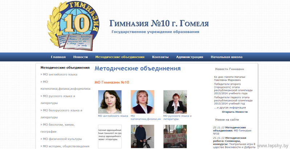Image resolution: width=290 pixels, height=149 pixels.
Task: Open news Победители первого этапа республиканской олимпиады
Action: pos(233,100)
